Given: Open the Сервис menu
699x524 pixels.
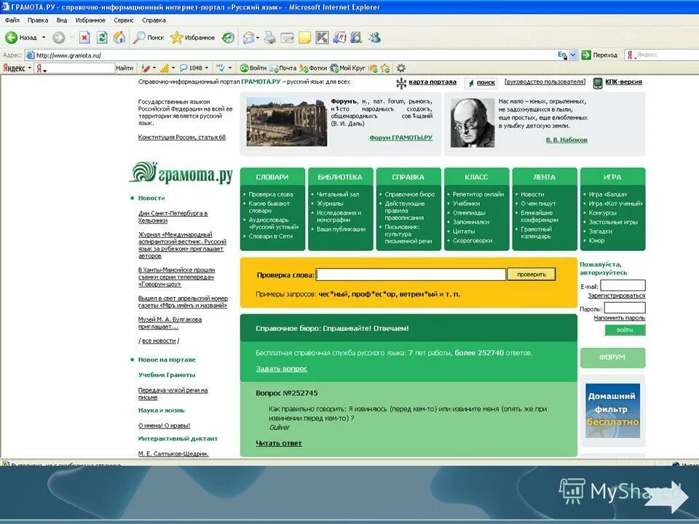Looking at the screenshot, I should [x=124, y=20].
